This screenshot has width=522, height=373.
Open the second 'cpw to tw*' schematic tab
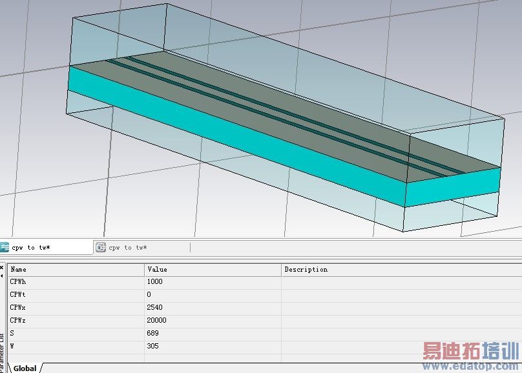141,247
